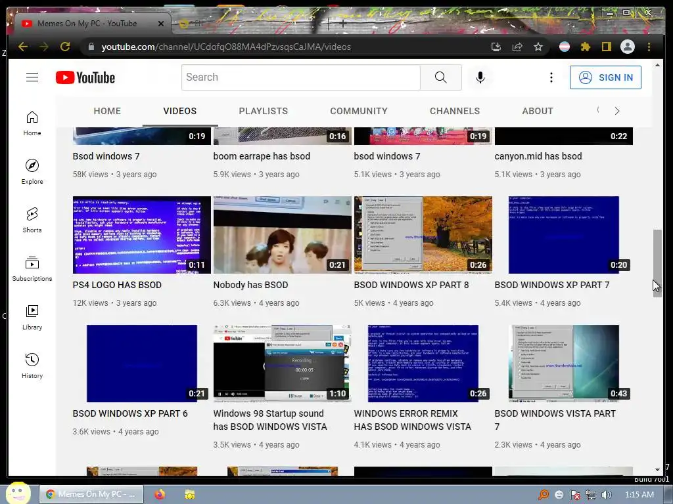Click the install/download icon in address bar
The height and width of the screenshot is (504, 673).
pyautogui.click(x=496, y=47)
